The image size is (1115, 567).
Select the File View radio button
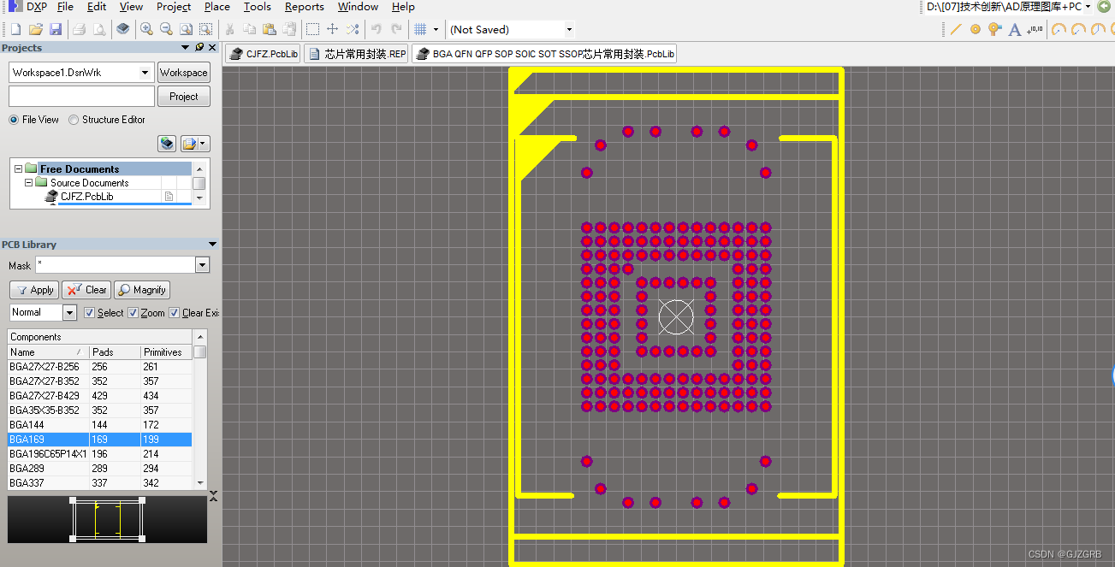pyautogui.click(x=14, y=120)
